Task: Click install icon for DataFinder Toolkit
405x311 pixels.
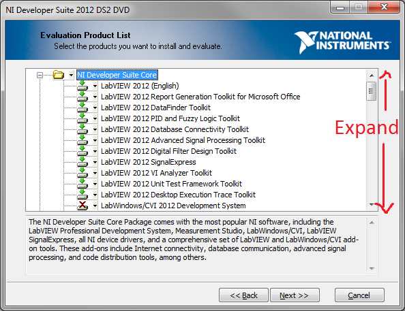Action: (82, 107)
